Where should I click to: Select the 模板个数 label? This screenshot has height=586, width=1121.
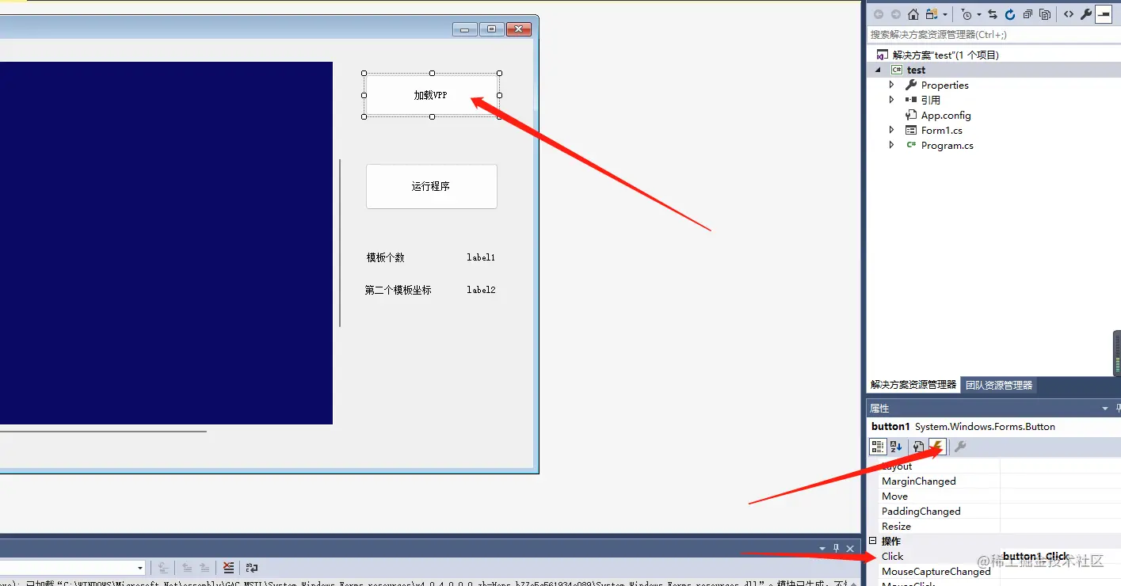tap(386, 257)
